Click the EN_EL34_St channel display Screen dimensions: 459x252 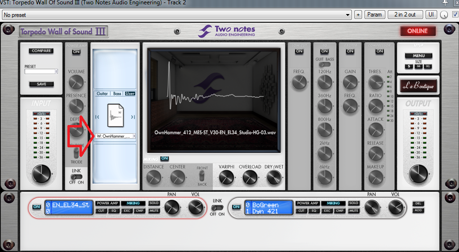point(69,207)
